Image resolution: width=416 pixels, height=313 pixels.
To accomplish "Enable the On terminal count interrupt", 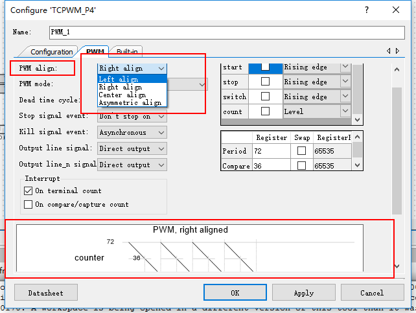I will (x=29, y=191).
